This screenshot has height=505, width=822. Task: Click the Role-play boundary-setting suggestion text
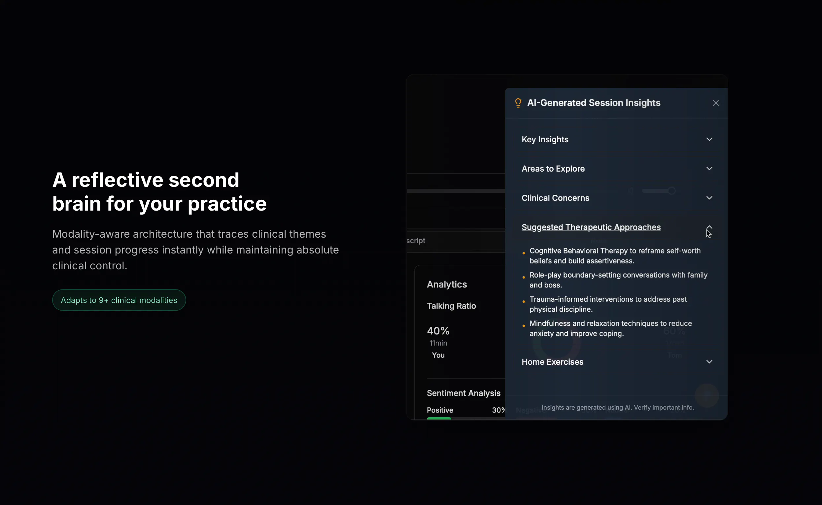tap(618, 280)
